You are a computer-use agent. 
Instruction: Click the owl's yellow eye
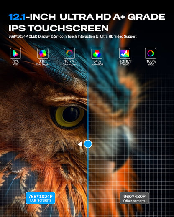click(70, 116)
